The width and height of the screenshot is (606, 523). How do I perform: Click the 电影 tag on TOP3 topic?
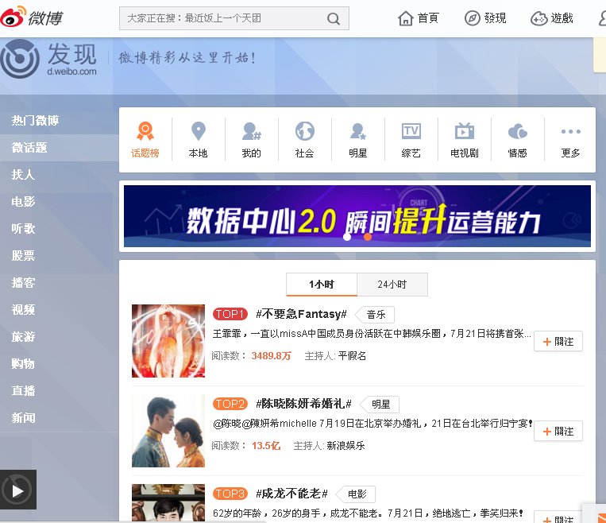coord(357,494)
